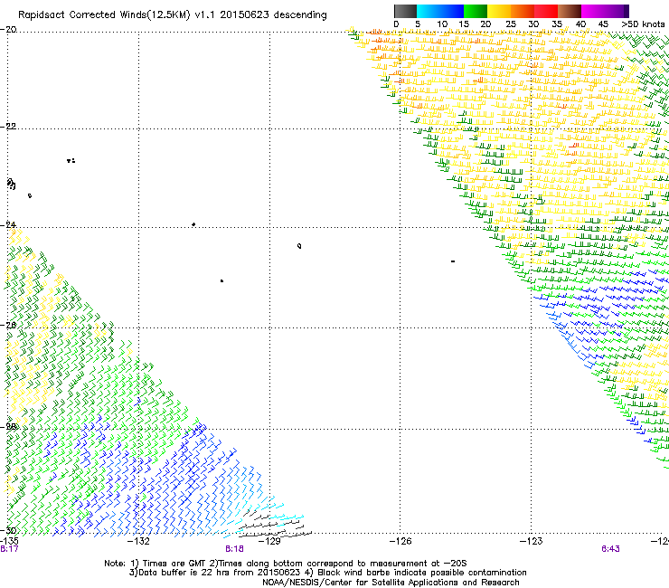Click the red 30-35 knots color band

[546, 11]
